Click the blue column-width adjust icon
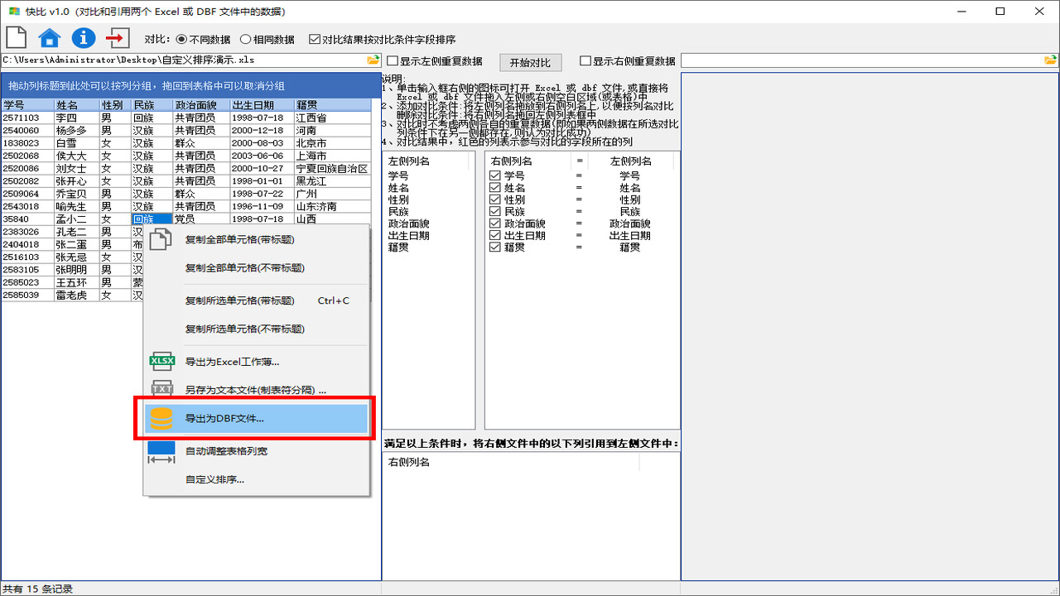The image size is (1060, 596). point(162,448)
